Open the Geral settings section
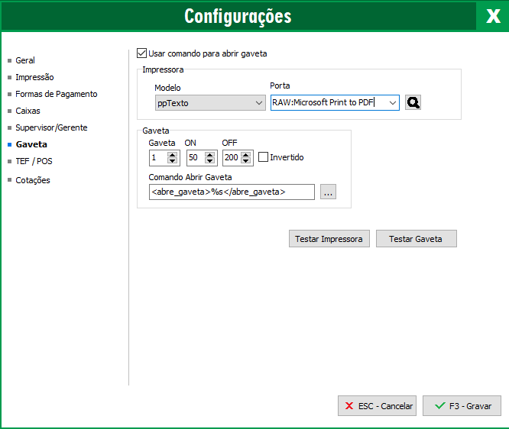The width and height of the screenshot is (509, 429). click(x=25, y=60)
